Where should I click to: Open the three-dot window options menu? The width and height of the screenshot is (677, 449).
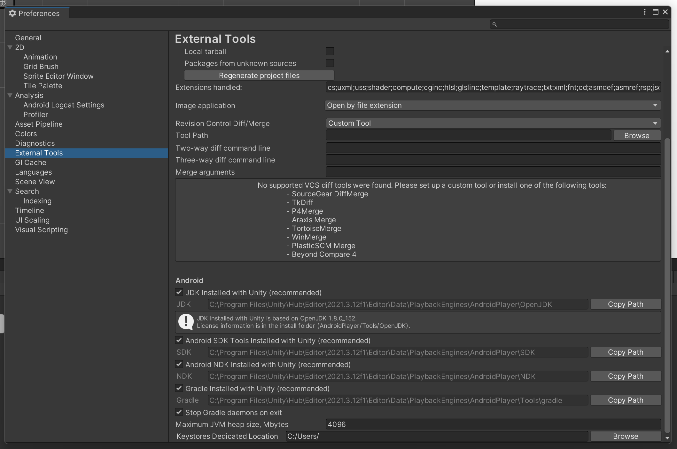coord(644,12)
